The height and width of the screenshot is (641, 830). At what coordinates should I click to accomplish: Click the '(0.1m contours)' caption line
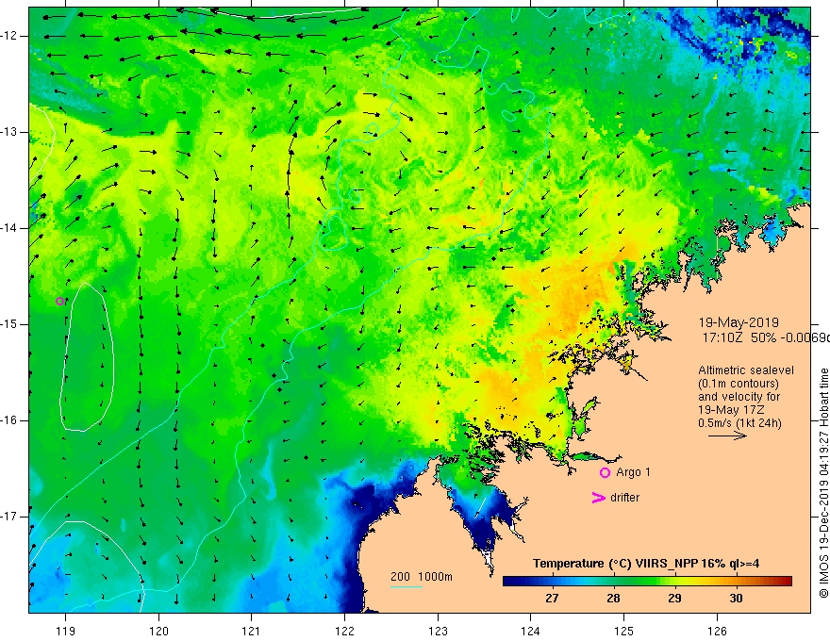pyautogui.click(x=739, y=384)
